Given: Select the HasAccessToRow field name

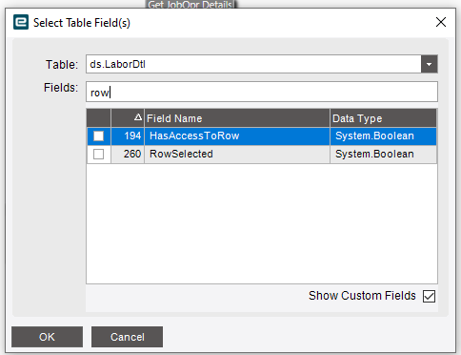Looking at the screenshot, I should click(194, 136).
